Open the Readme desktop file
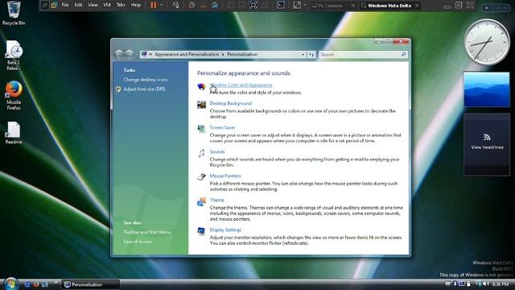The image size is (515, 290). tap(14, 133)
